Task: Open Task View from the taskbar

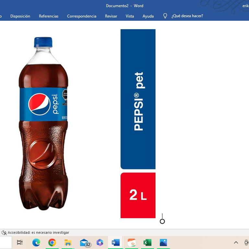Action: click(x=20, y=243)
